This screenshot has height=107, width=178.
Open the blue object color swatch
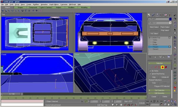pyautogui.click(x=170, y=19)
